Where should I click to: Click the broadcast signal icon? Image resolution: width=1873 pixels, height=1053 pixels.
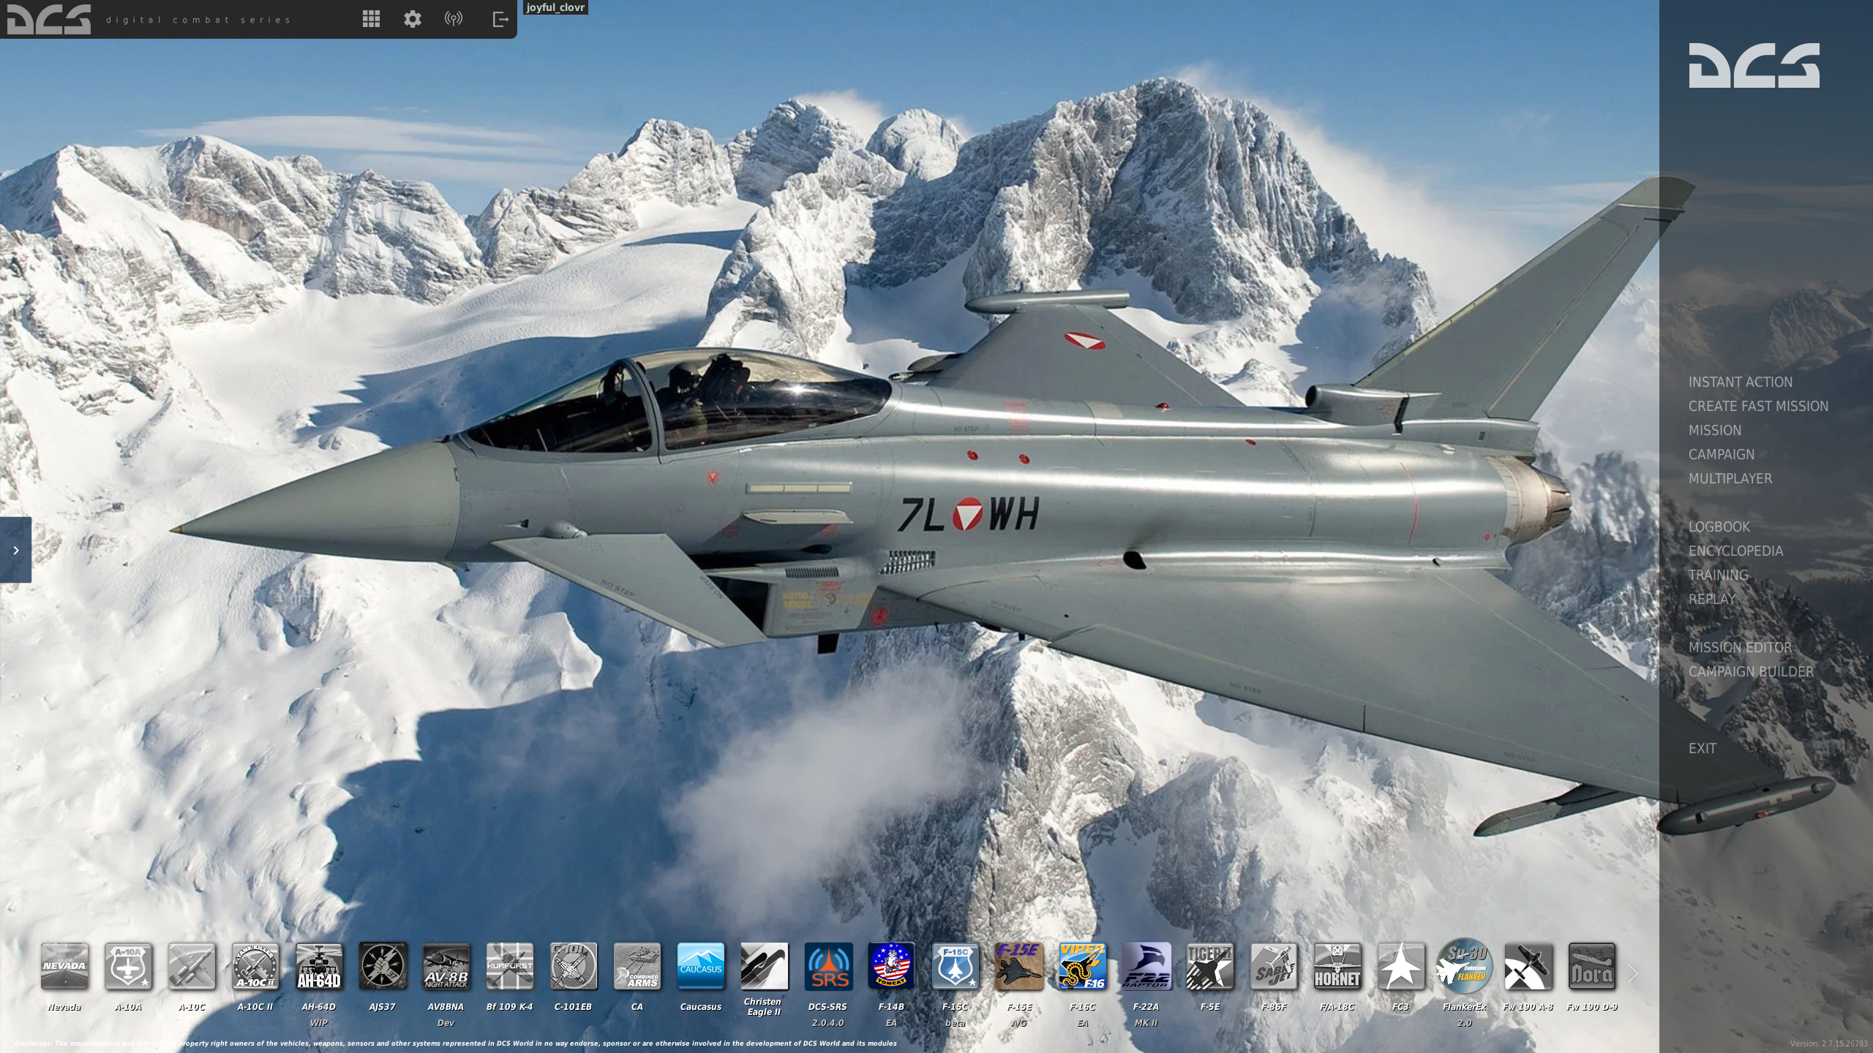(454, 19)
